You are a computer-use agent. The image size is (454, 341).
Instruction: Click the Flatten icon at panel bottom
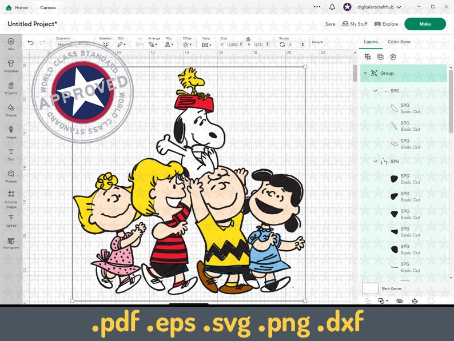point(415,301)
